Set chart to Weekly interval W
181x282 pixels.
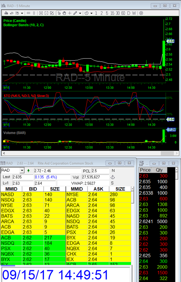click(134, 13)
